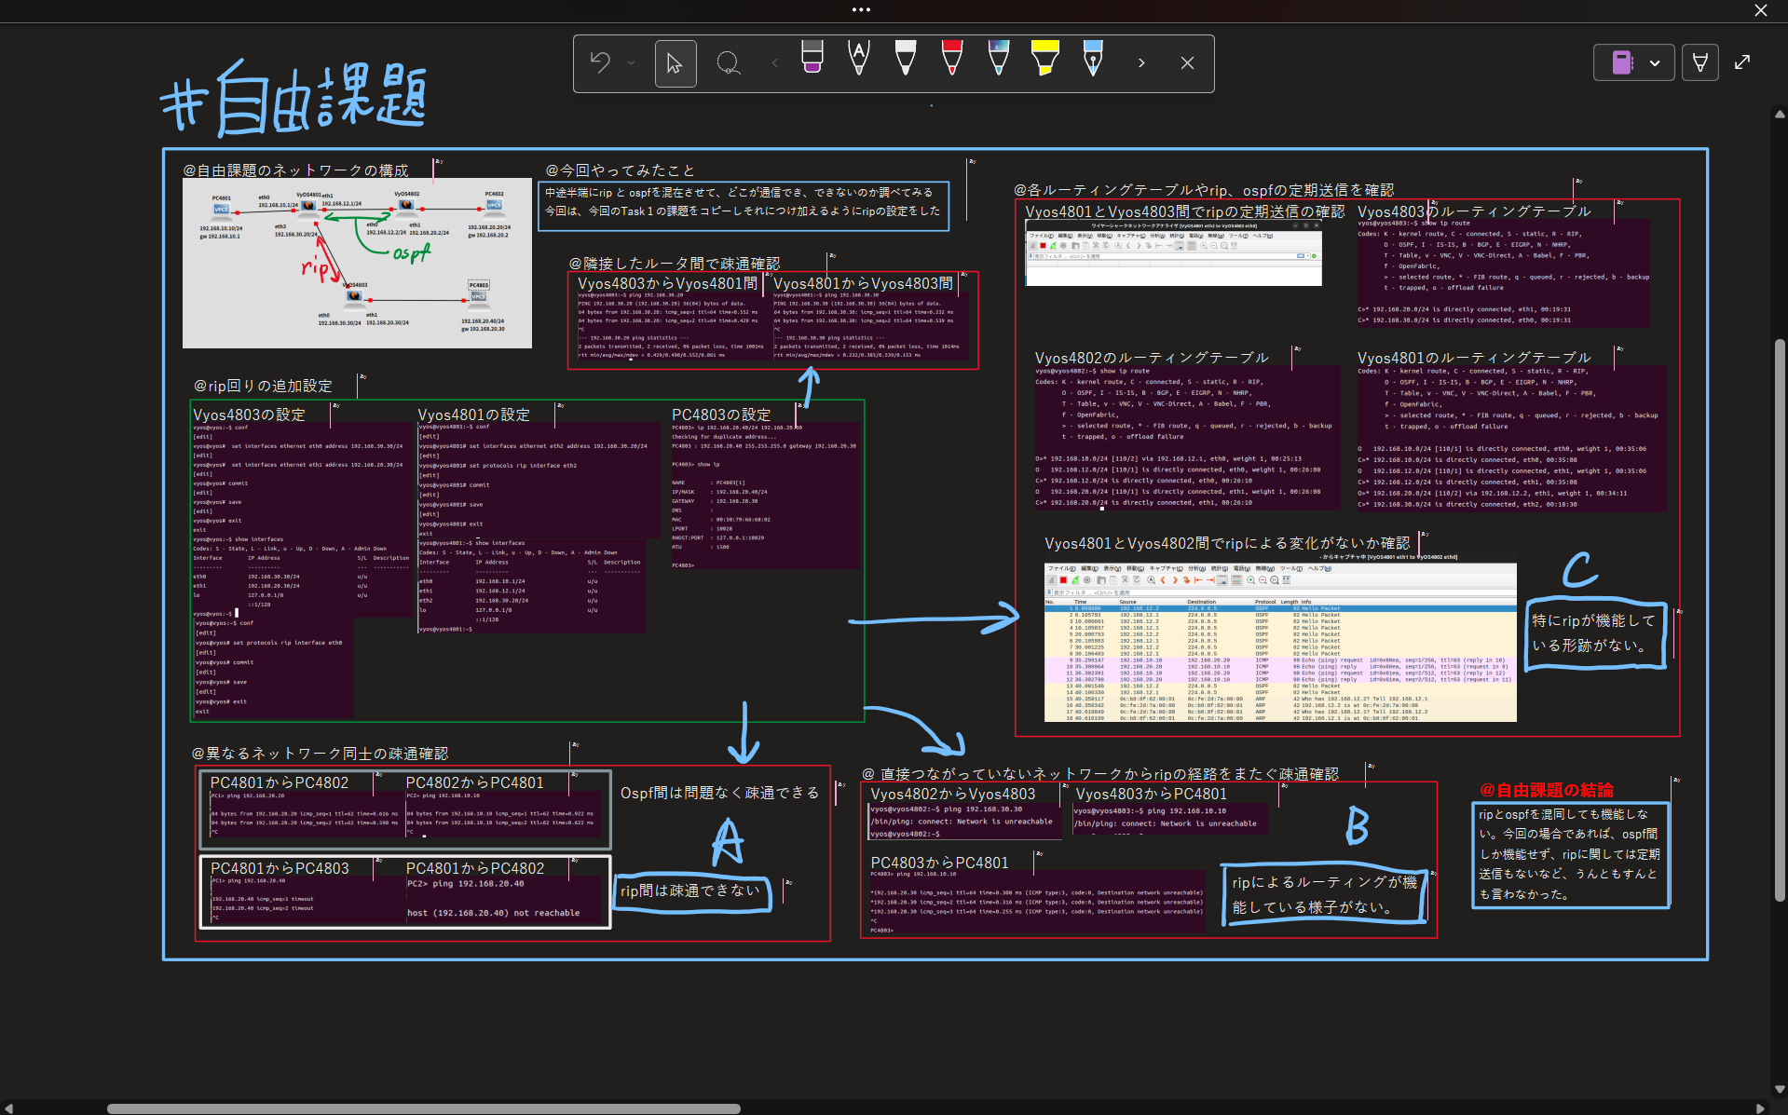Click the horizontal scrollbar thumb
Screen dimensions: 1788x1115
(424, 1108)
